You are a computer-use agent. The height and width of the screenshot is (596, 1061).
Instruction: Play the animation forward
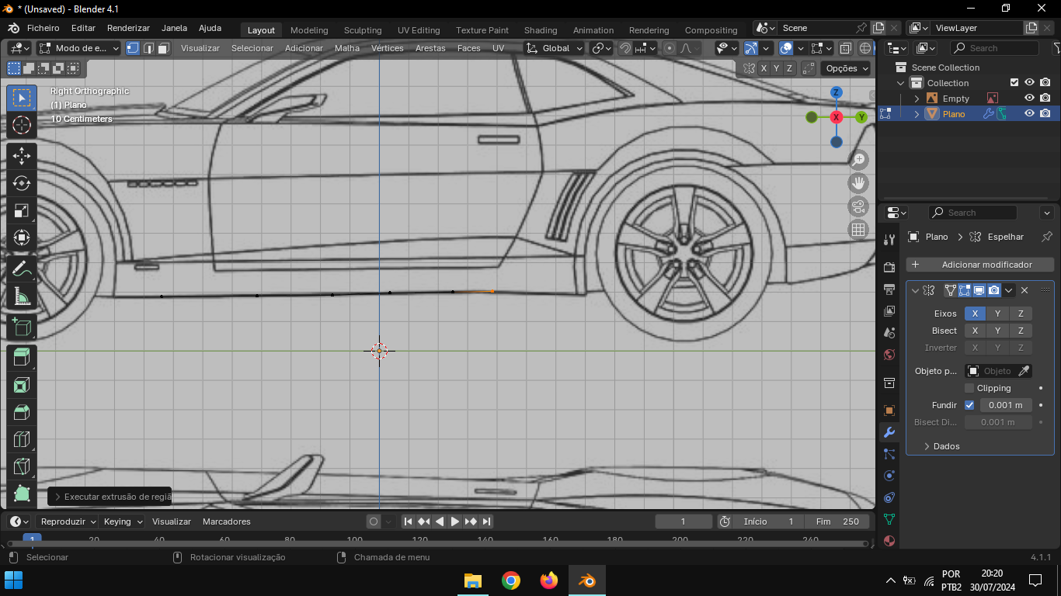[x=455, y=521]
